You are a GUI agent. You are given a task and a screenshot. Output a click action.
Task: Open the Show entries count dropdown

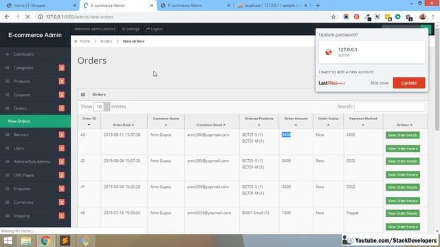102,107
